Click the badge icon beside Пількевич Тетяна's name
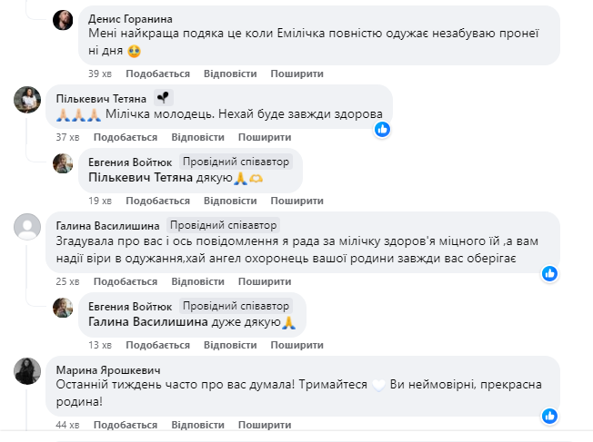The image size is (593, 442). click(163, 97)
